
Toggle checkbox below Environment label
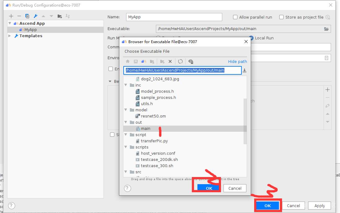[x=111, y=69]
